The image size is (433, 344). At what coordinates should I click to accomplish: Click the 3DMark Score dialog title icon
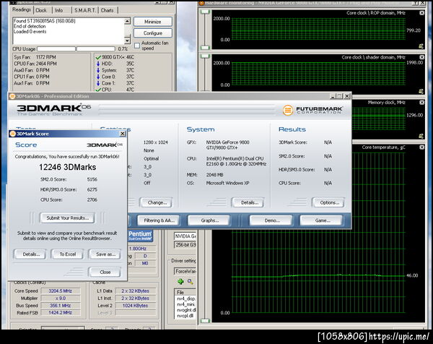click(x=12, y=134)
